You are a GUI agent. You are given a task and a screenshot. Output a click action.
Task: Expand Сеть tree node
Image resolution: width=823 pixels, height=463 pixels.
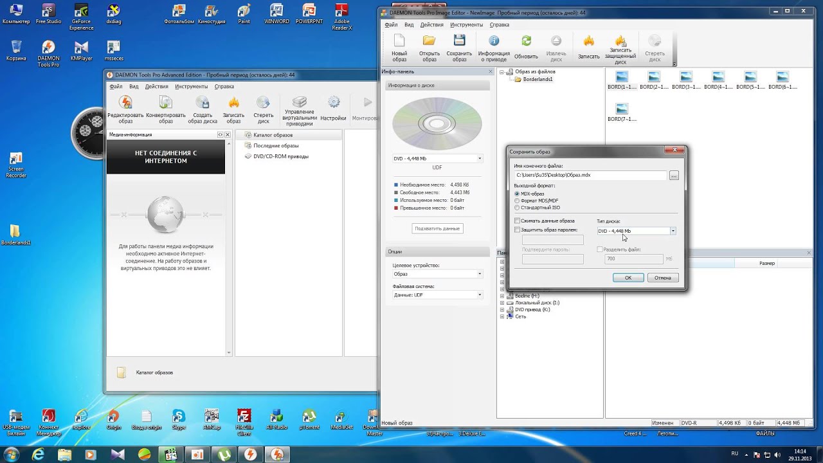point(502,316)
